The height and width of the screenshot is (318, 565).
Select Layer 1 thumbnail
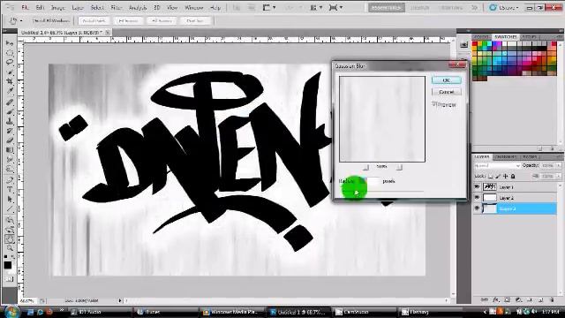(489, 186)
